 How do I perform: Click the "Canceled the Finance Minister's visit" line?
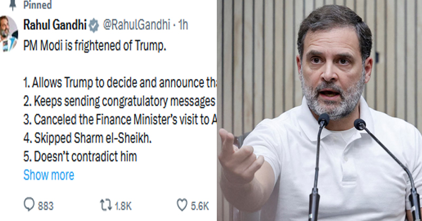[x=120, y=119]
